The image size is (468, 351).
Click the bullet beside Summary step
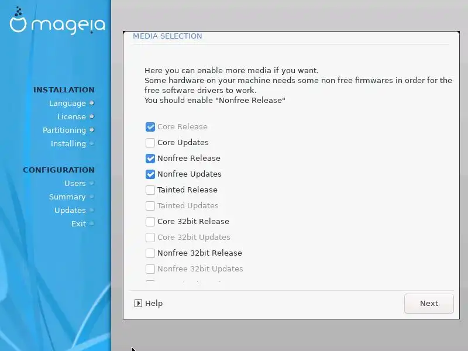(92, 197)
